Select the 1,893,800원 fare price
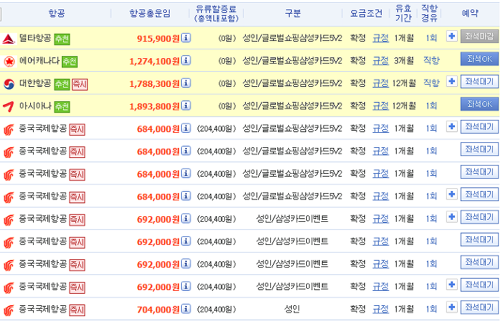The image size is (503, 321). coord(154,106)
